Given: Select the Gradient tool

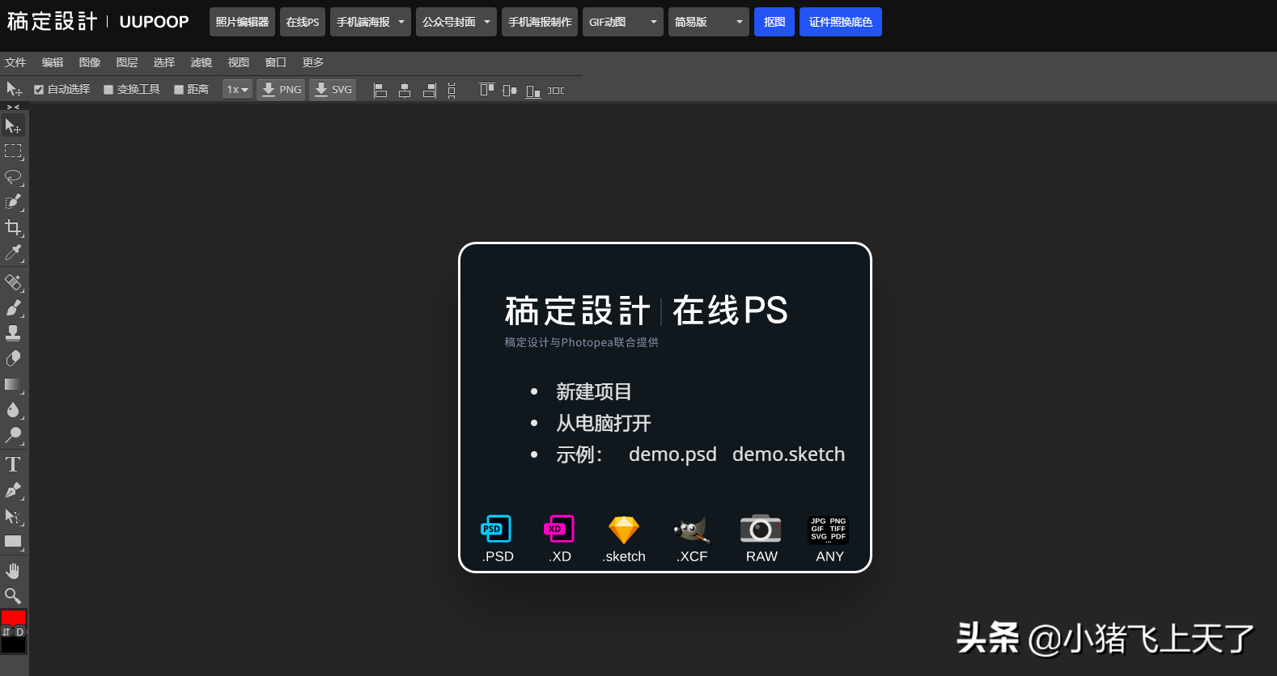Looking at the screenshot, I should 13,385.
